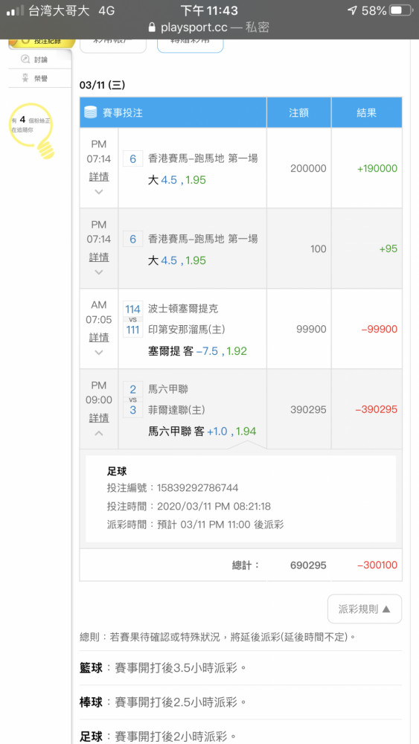Collapse the 派彩規則 payout rules panel
Screen dimensions: 419x744
(365, 609)
